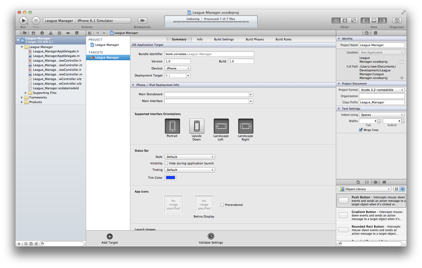Select League Manager under PROJECT
Viewport: 422px width, 268px height.
[108, 45]
